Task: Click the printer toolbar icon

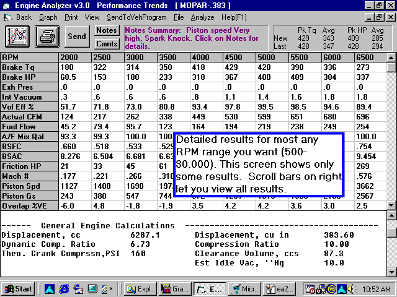Action: pyautogui.click(x=47, y=37)
